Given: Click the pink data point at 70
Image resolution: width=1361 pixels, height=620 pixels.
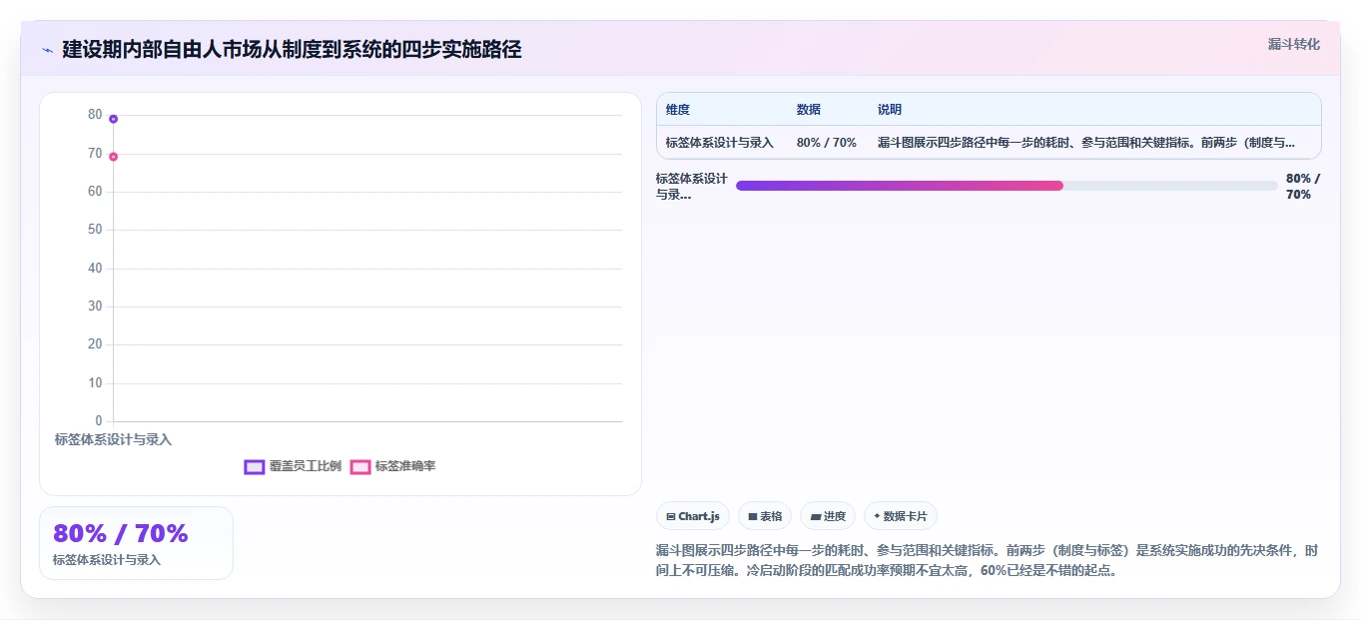Looking at the screenshot, I should [x=114, y=157].
